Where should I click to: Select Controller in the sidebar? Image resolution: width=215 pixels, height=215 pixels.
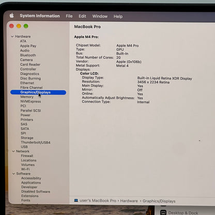click(28, 69)
